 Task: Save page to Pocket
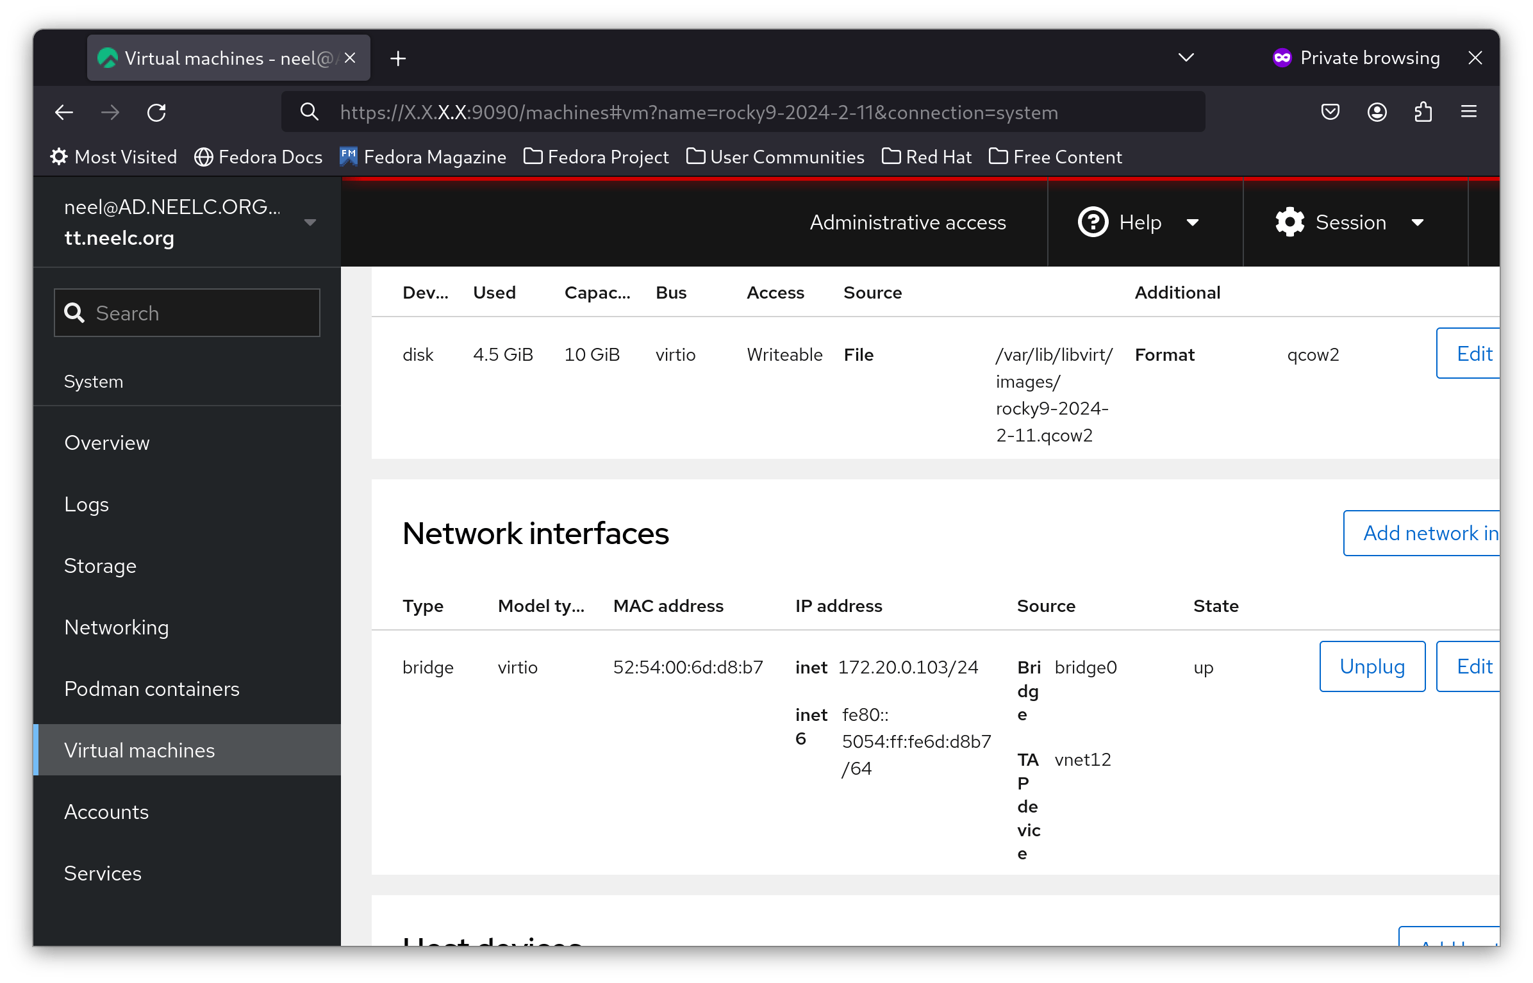pos(1330,112)
